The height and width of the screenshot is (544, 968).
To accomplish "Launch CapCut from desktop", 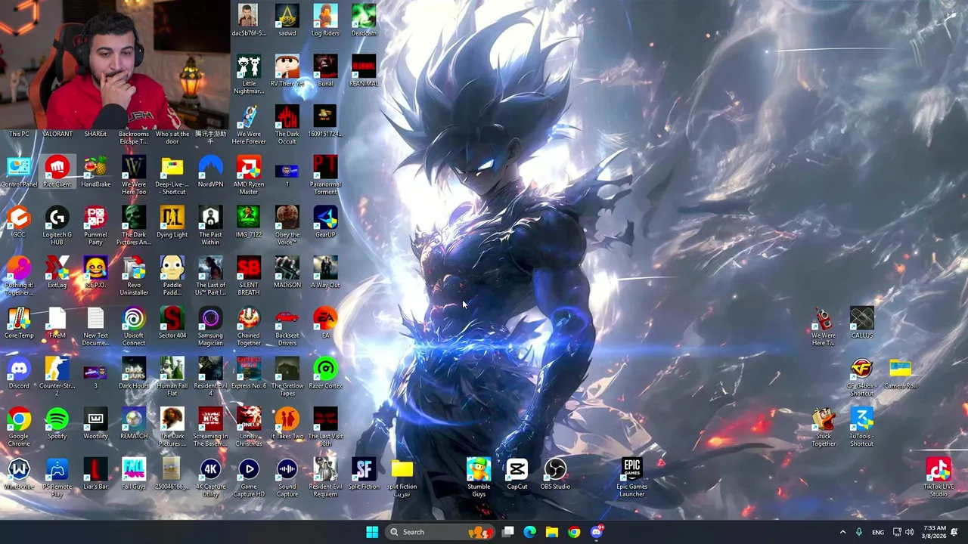I will 517,474.
